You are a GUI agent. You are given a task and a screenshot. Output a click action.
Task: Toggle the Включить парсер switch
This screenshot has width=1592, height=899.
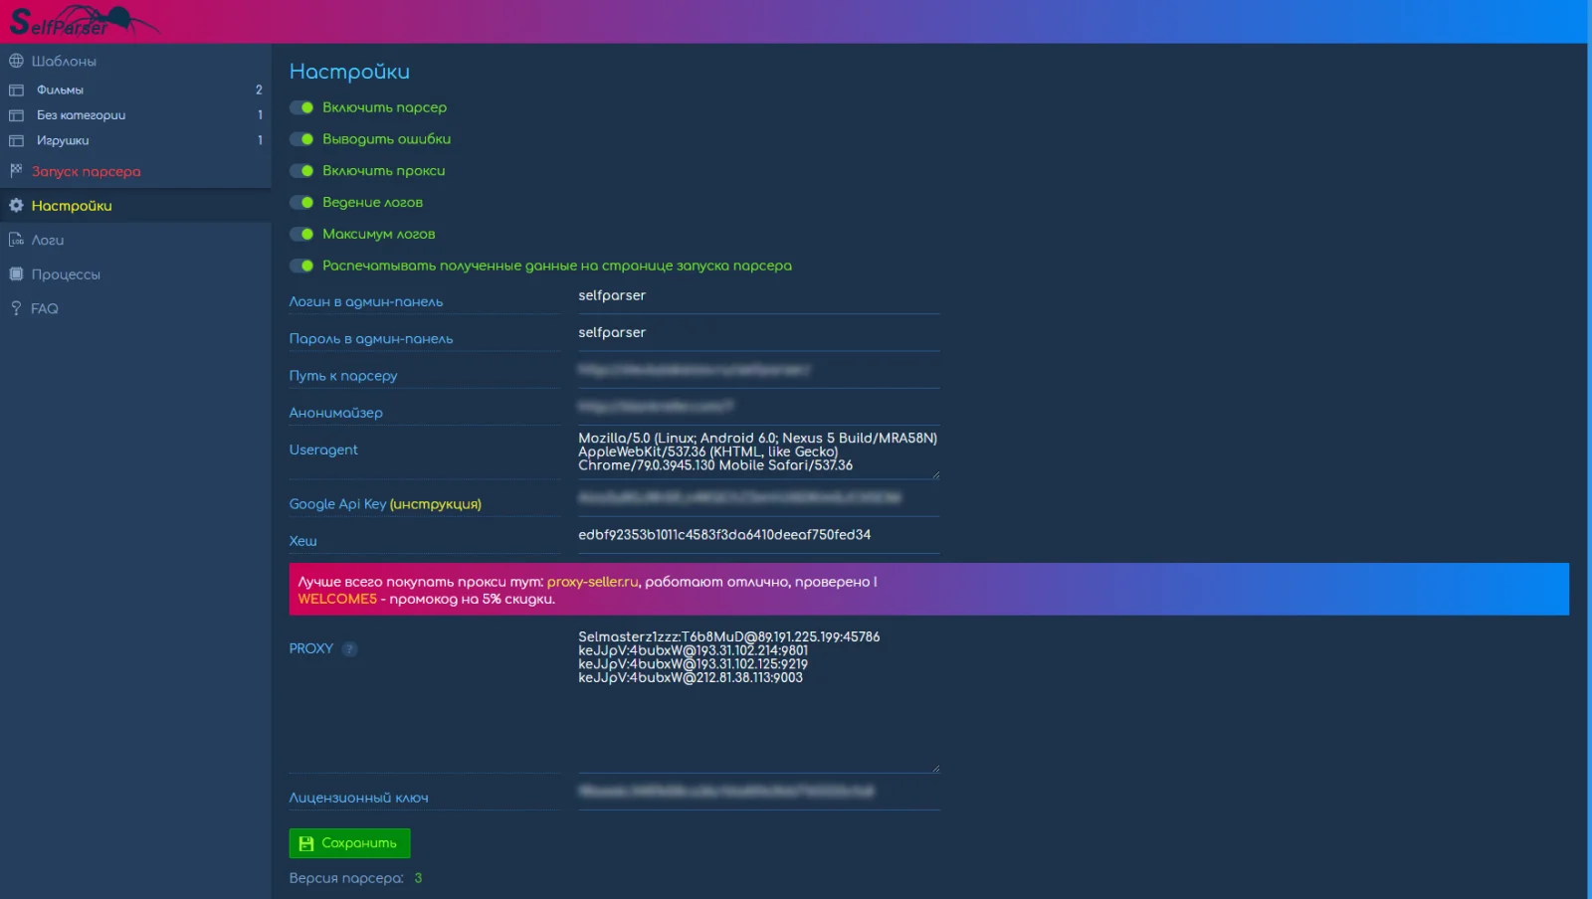click(301, 107)
